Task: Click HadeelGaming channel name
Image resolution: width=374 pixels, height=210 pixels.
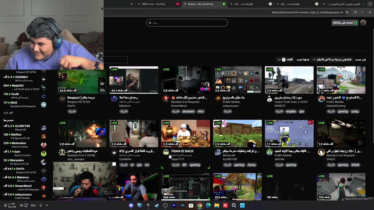Action: click(x=336, y=106)
